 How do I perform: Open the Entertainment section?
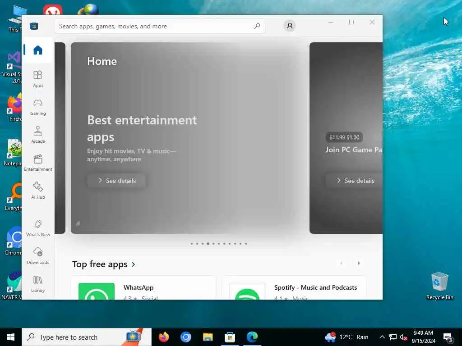click(x=38, y=163)
